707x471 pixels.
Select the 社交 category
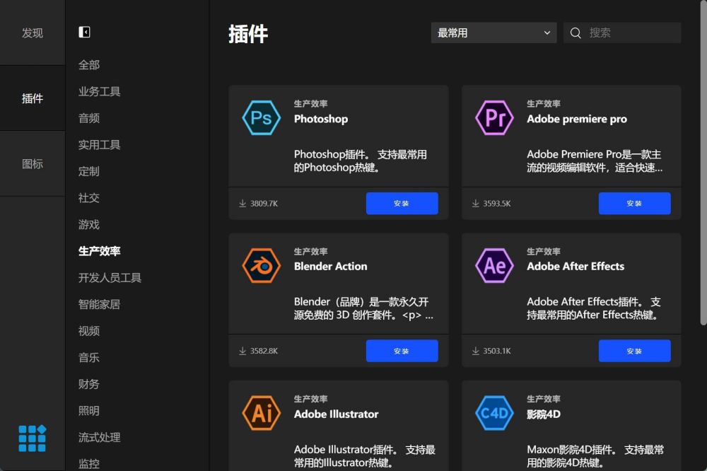89,198
